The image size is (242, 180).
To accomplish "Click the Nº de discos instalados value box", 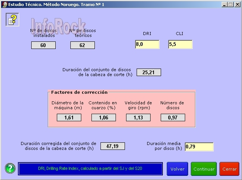I will [x=43, y=45].
